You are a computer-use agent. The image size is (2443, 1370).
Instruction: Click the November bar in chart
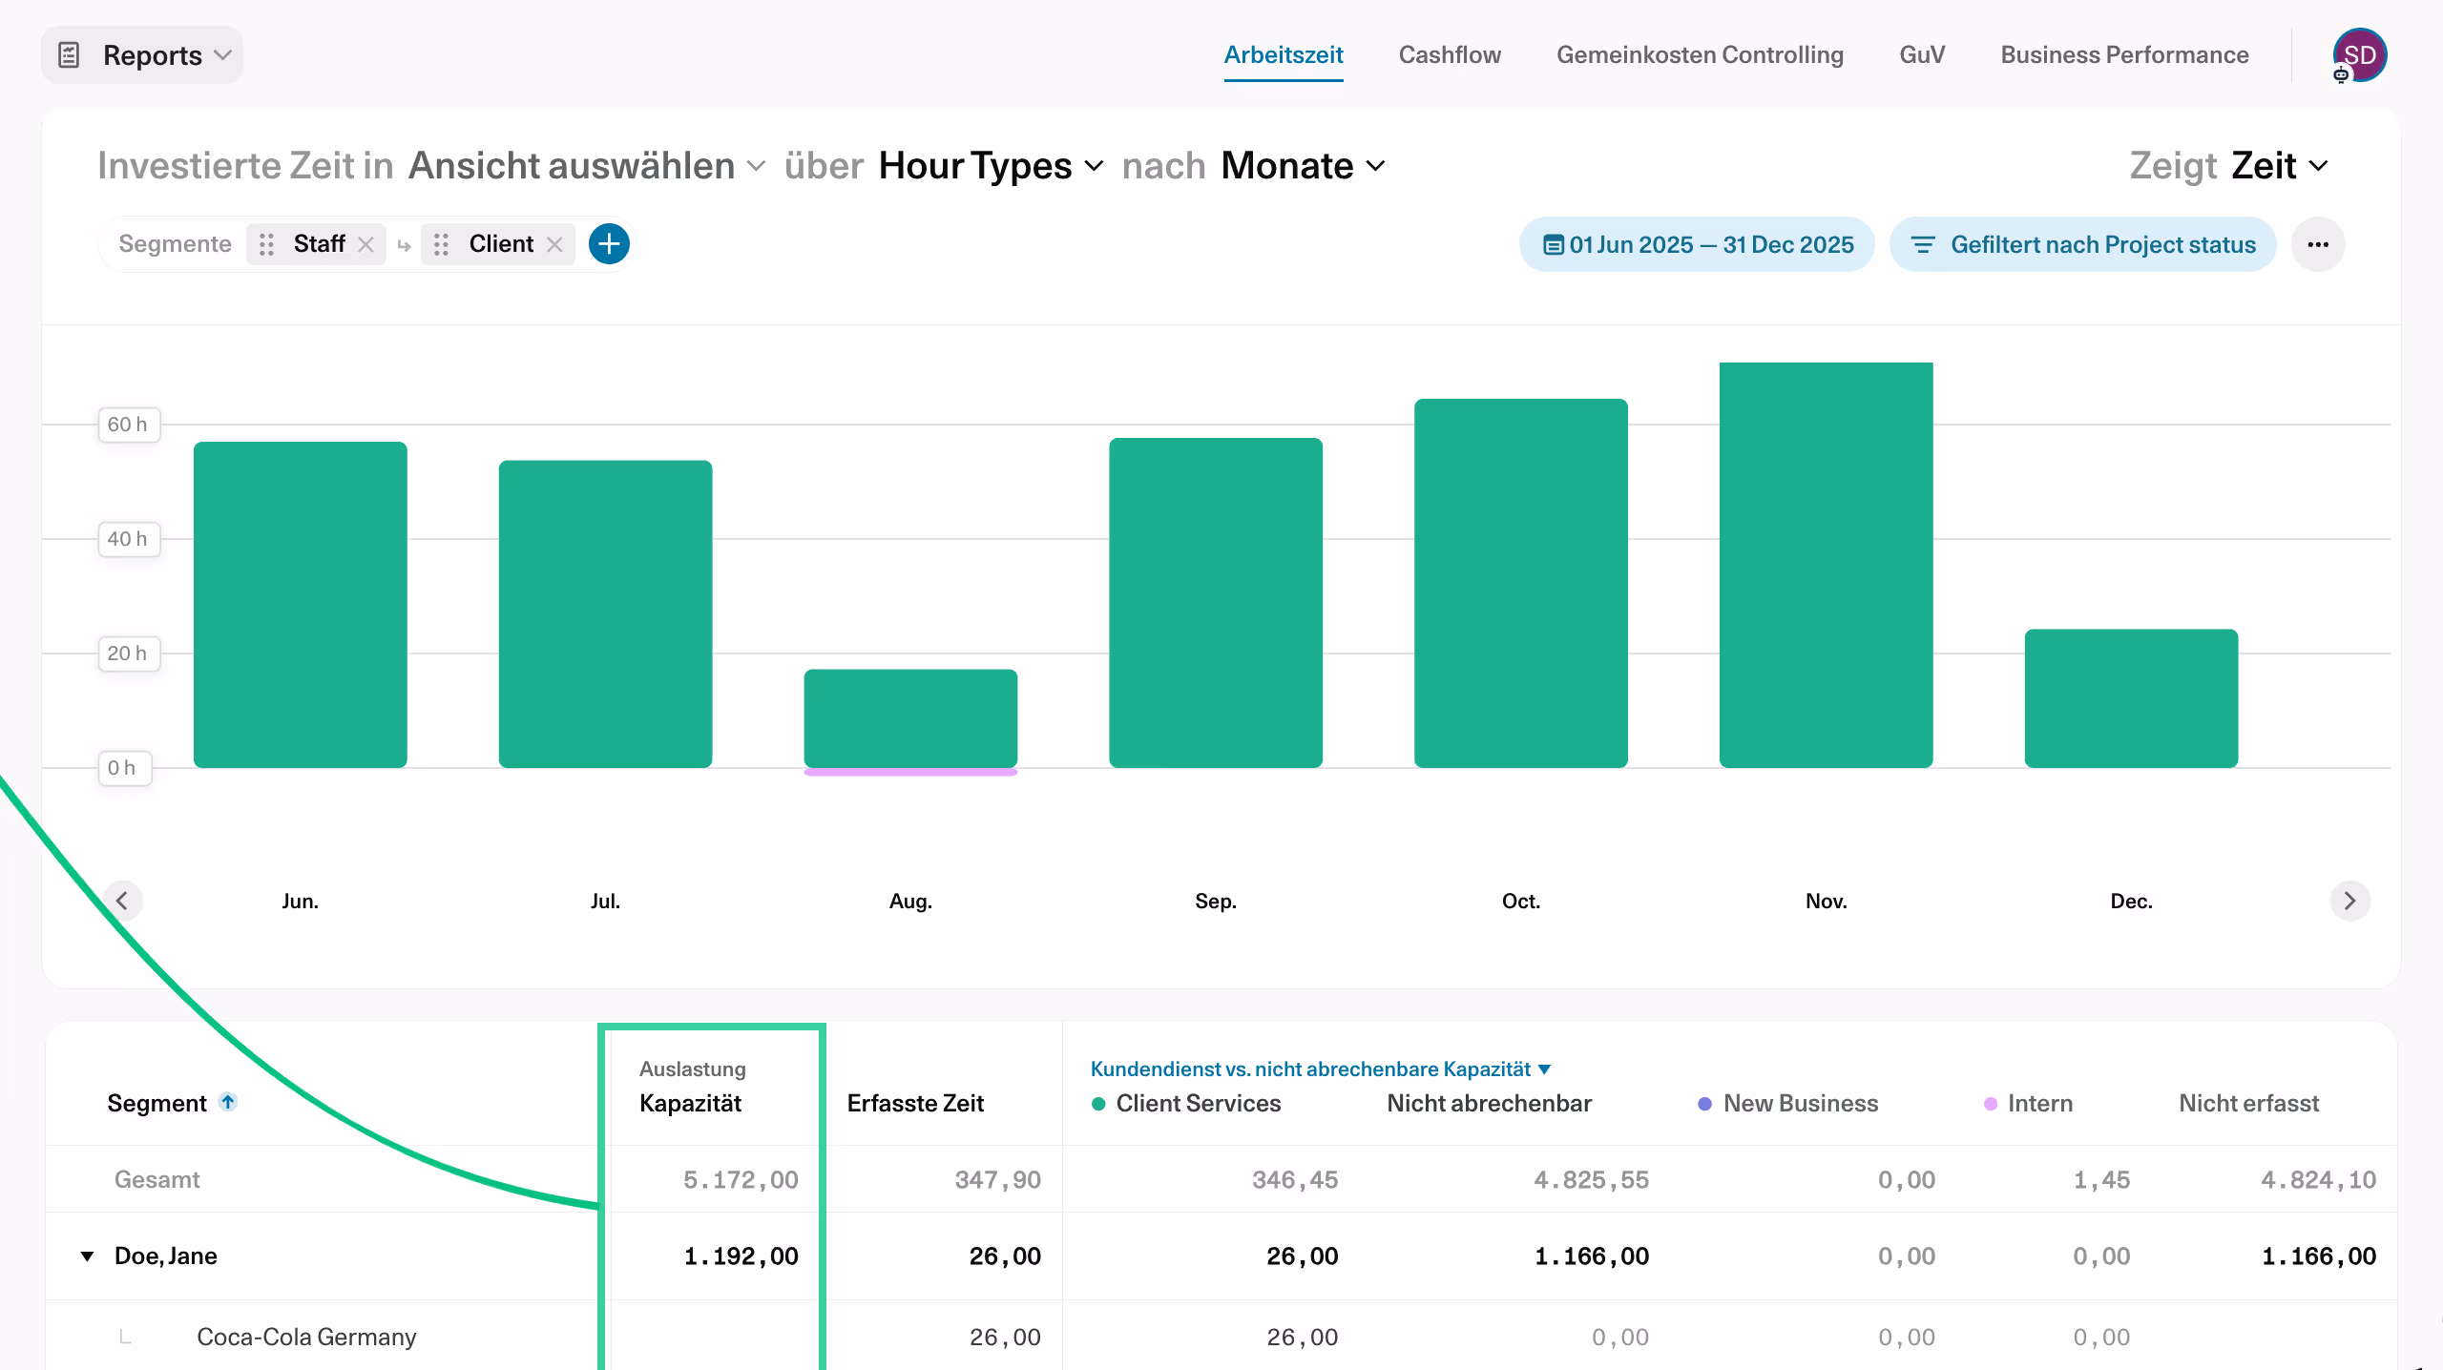[x=1826, y=565]
